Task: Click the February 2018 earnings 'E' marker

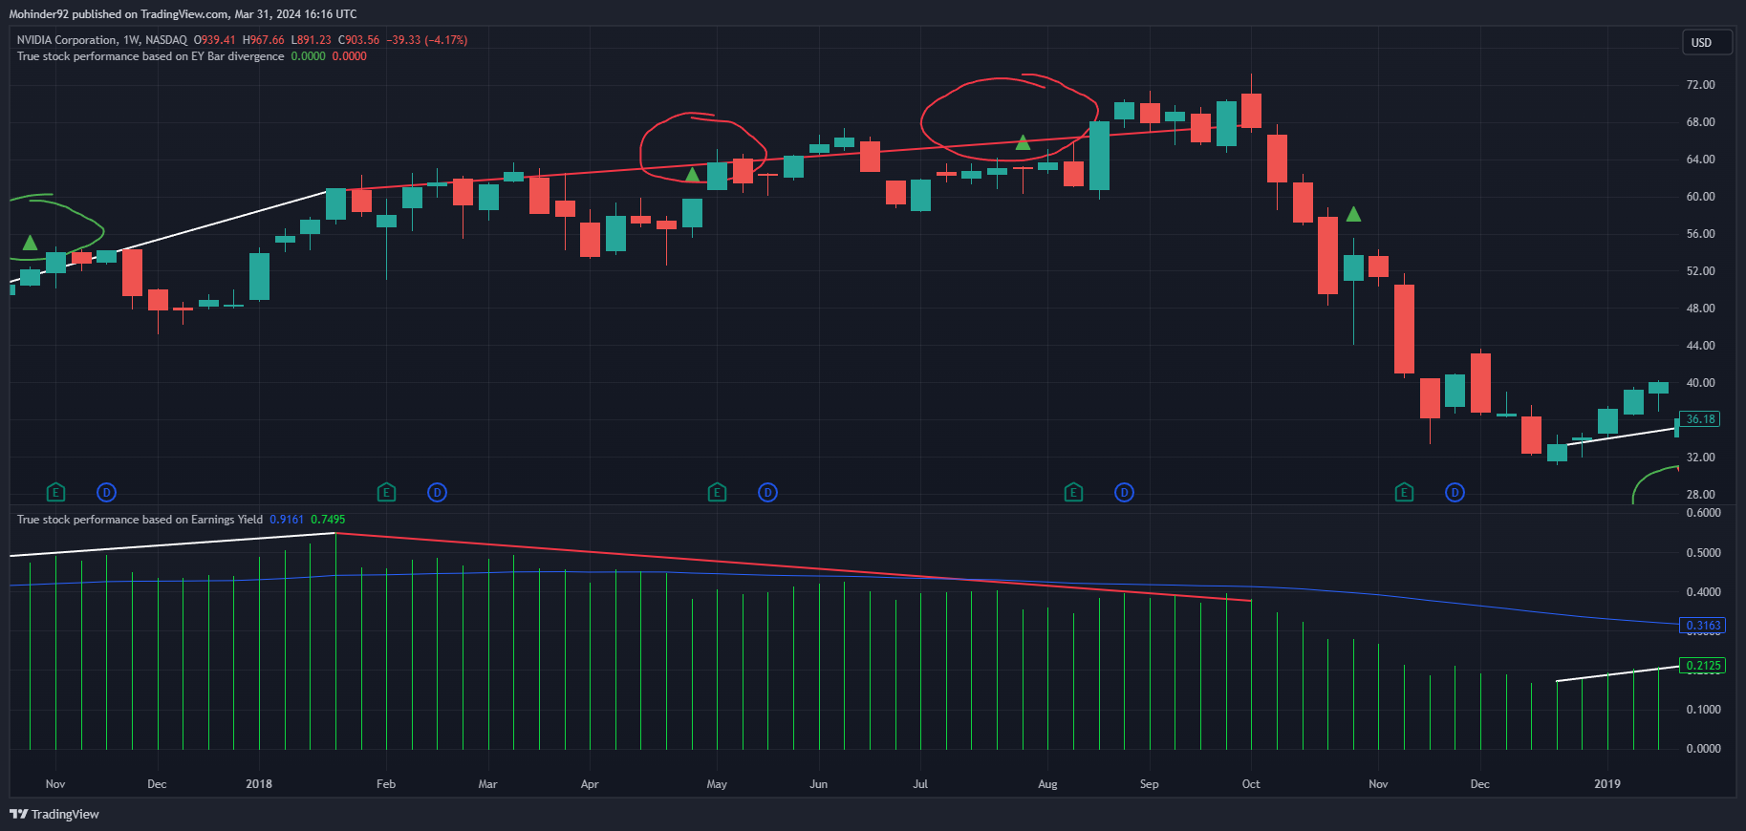Action: [x=386, y=493]
